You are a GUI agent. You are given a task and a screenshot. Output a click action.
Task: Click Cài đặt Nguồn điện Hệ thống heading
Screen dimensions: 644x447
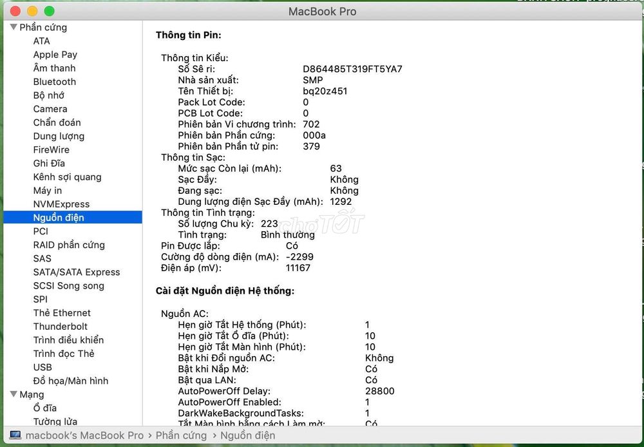coord(225,291)
